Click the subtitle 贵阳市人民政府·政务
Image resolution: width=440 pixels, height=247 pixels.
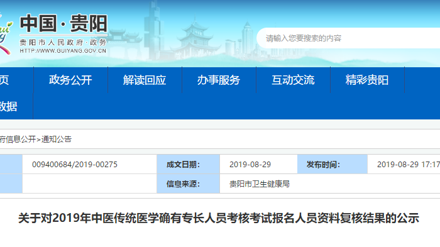tap(63, 42)
